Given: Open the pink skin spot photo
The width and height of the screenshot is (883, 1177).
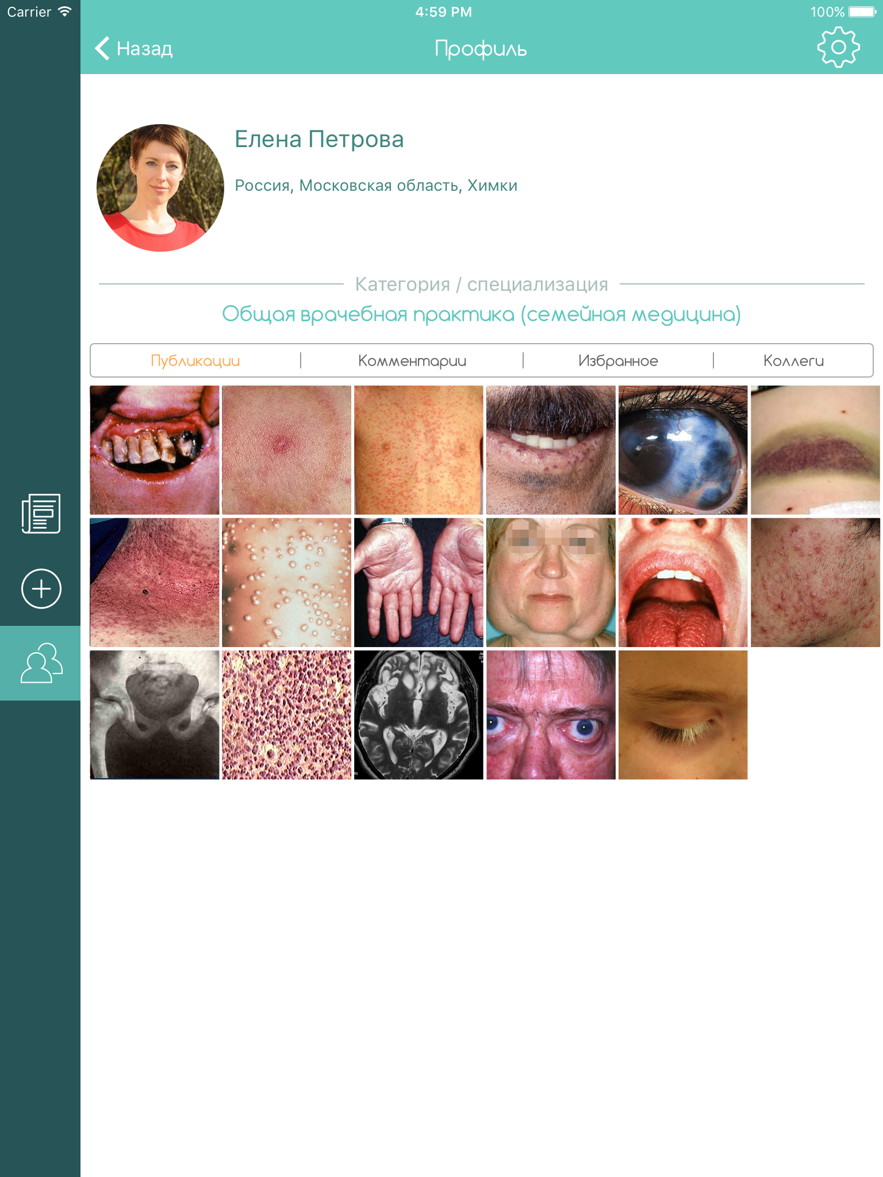Looking at the screenshot, I should [286, 450].
